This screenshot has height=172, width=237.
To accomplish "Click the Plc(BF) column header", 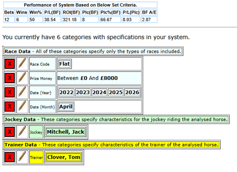I will point(90,12).
